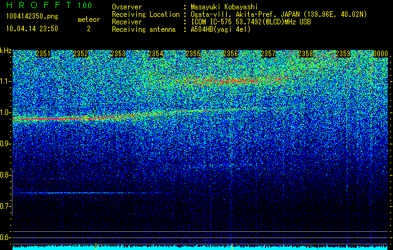The image size is (393, 250).
Task: Click the red signal band at 1.1 kHz
Action: point(236,81)
